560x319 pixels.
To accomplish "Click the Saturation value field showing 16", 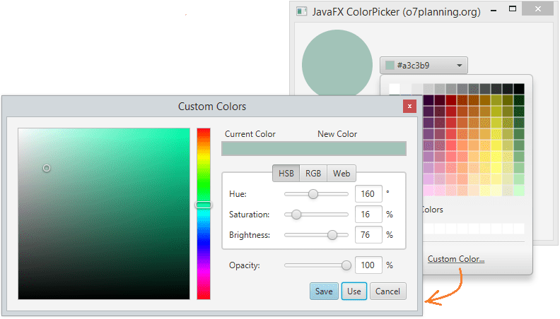I will (368, 215).
